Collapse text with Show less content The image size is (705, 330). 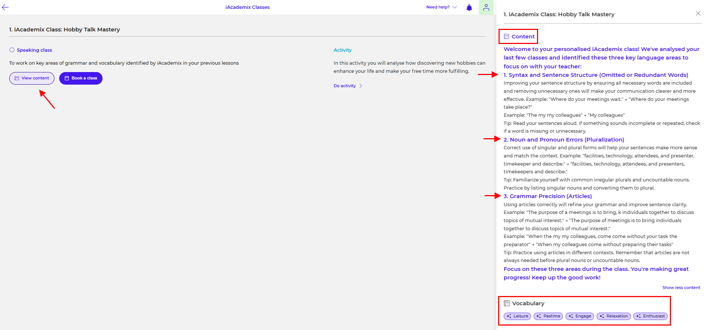pos(681,288)
